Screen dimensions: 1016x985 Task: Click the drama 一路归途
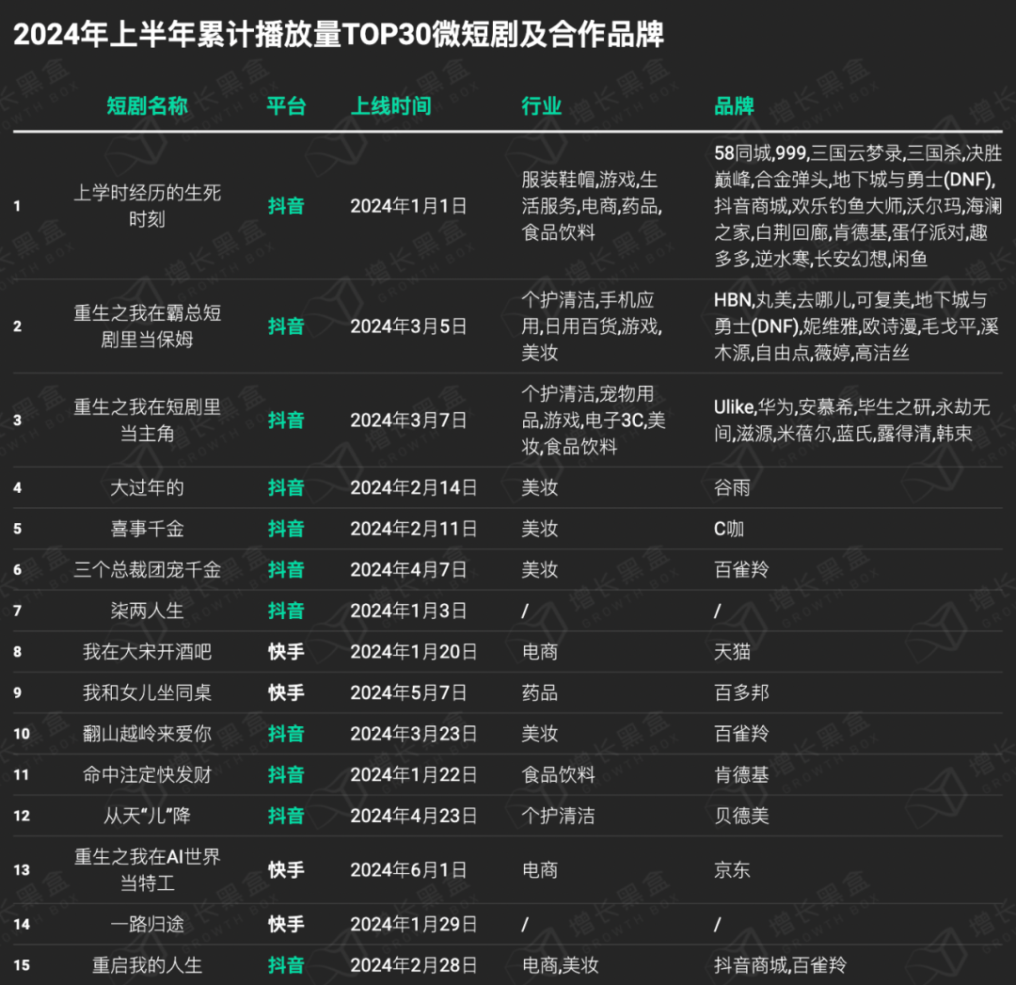[x=147, y=924]
